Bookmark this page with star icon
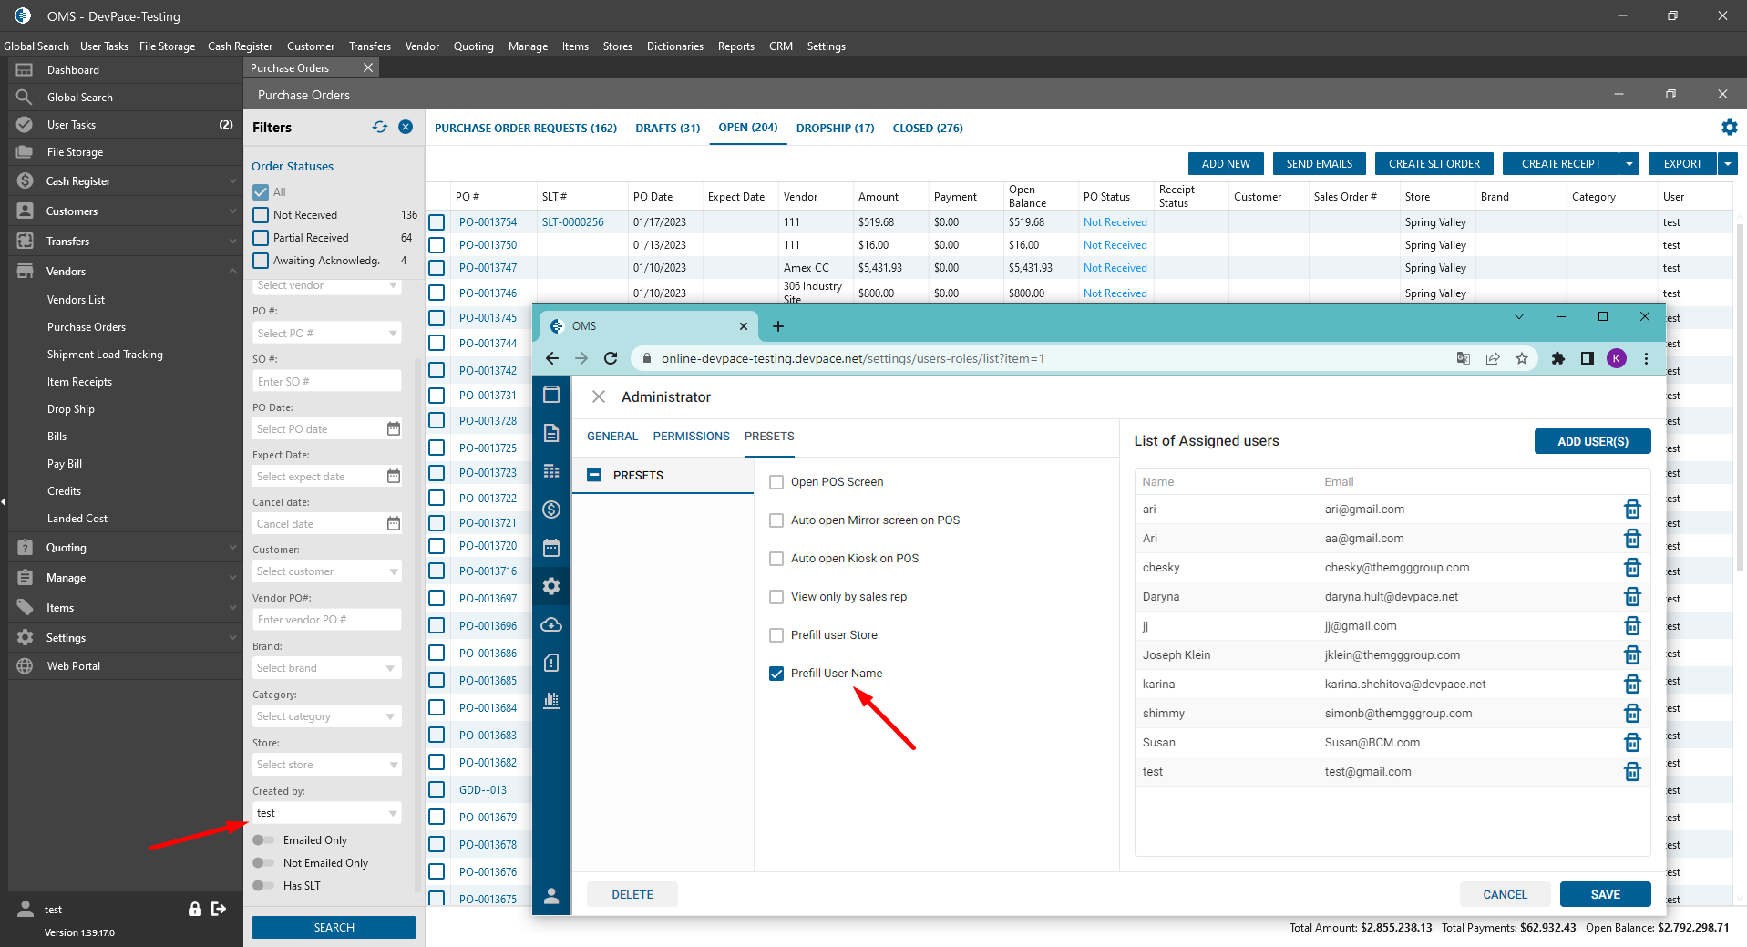 (x=1522, y=358)
